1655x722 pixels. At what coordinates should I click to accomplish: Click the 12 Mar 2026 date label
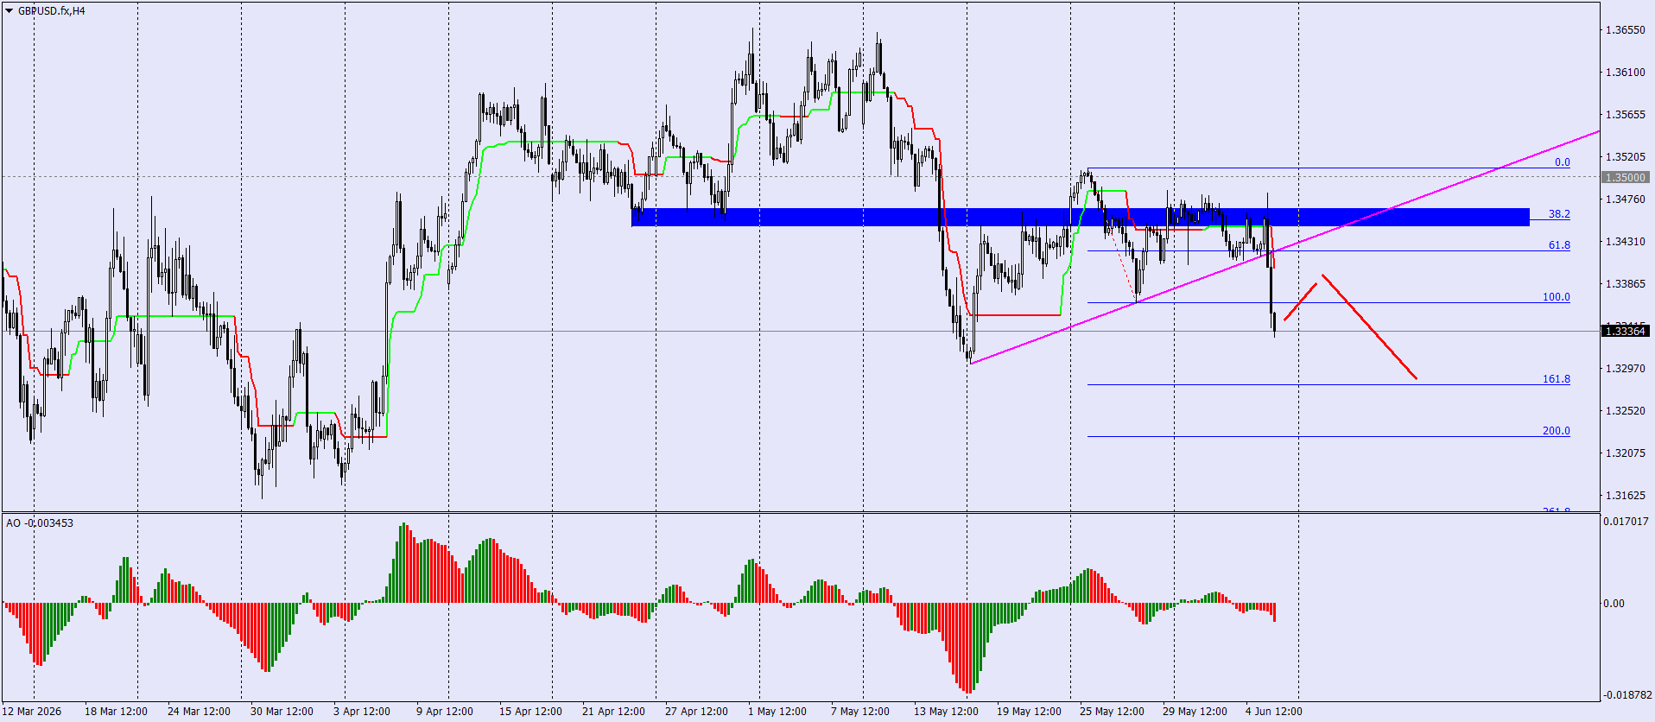(x=32, y=712)
